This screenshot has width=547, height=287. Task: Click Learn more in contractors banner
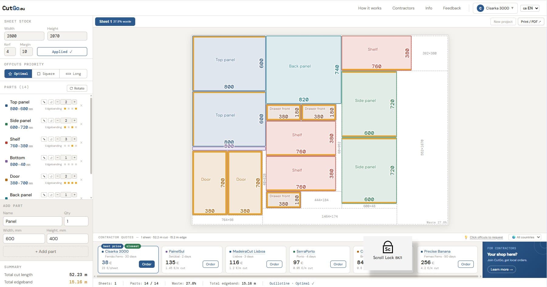(x=501, y=269)
